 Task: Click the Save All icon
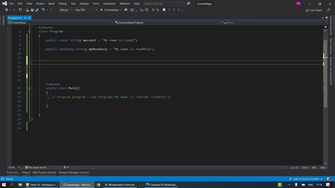click(37, 10)
